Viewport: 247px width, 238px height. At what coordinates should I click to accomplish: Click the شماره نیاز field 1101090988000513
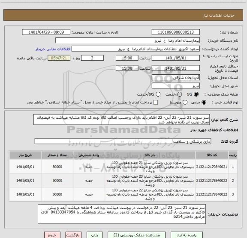click(176, 32)
